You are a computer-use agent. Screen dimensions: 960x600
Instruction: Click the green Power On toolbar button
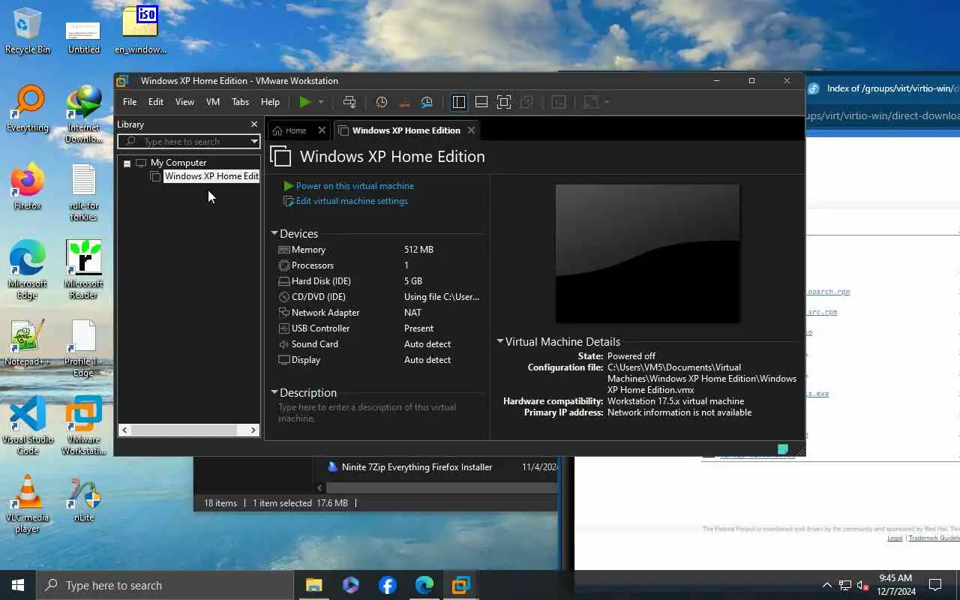[304, 102]
